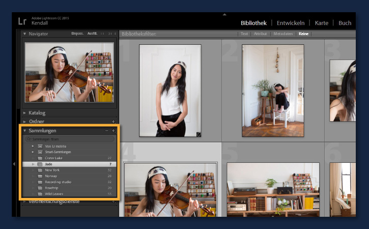This screenshot has height=229, width=369.
Task: Click the badge icon on photo 1 corner
Action: 198,134
